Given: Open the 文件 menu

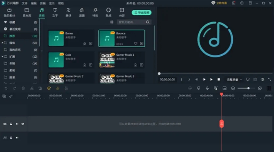Looking at the screenshot, I should pyautogui.click(x=25, y=3).
